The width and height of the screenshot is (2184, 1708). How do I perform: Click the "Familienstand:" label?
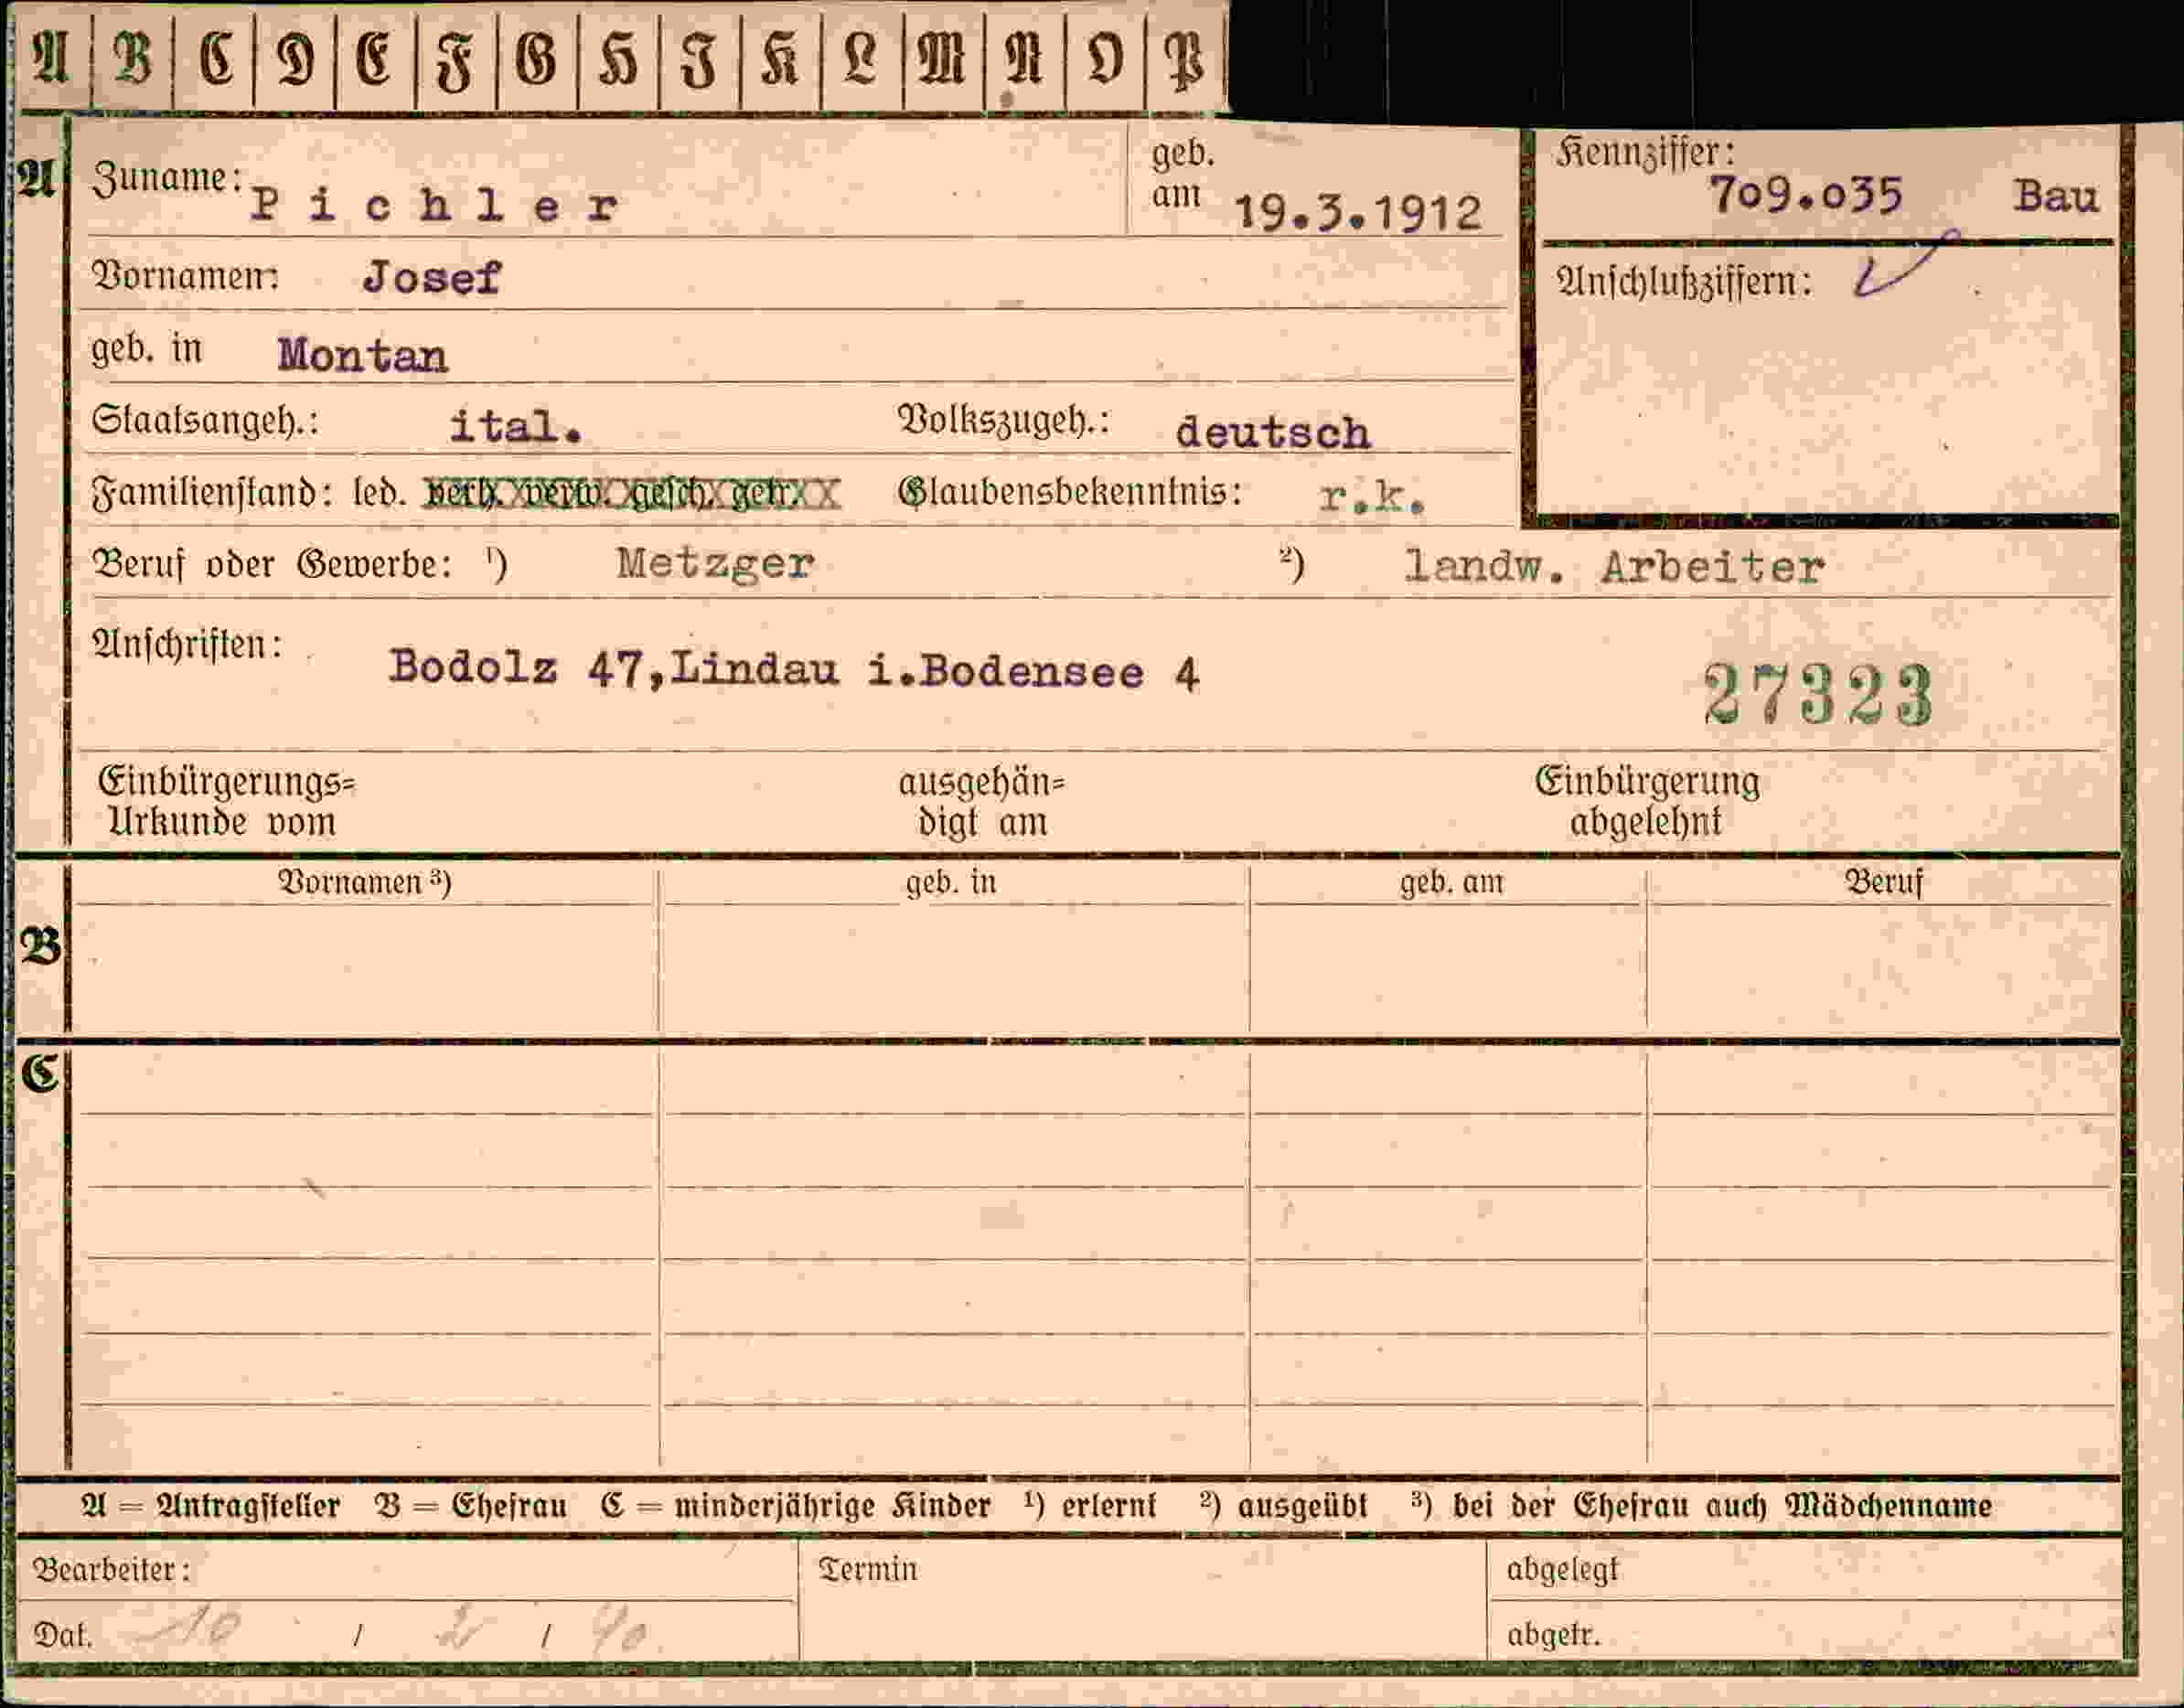(x=211, y=493)
